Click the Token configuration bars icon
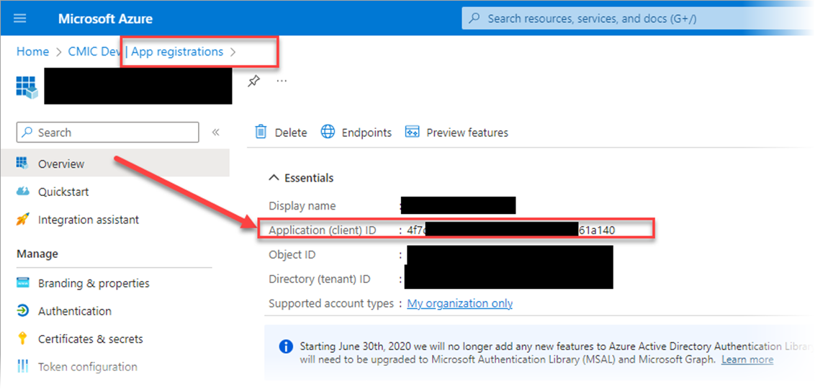 tap(22, 366)
